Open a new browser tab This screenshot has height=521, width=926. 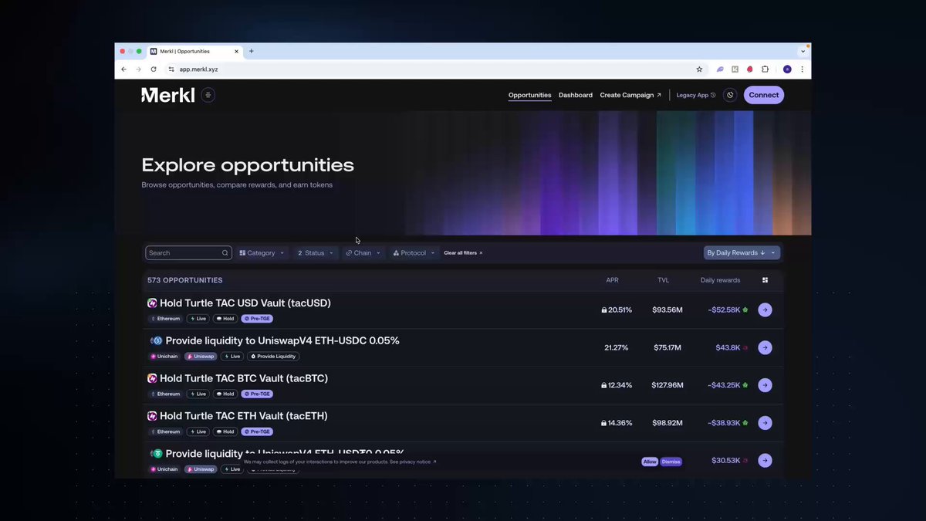(x=251, y=51)
